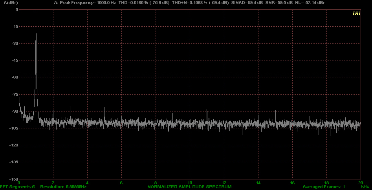Click the 16 kHz frequency axis label
Screen dimensions: 372x190
(x=292, y=183)
